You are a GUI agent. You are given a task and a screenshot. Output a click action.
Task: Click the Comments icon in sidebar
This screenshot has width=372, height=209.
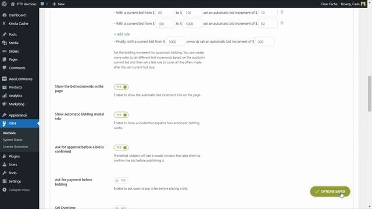4,68
